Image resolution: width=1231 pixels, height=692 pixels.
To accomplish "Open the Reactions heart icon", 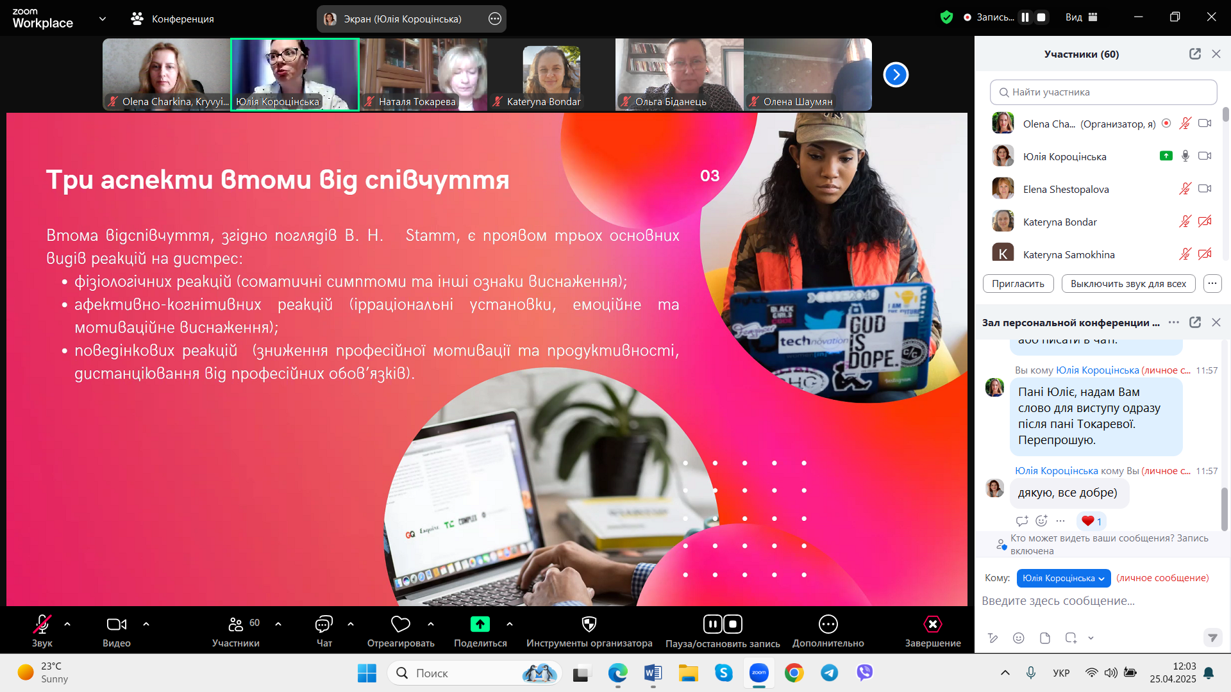I will click(400, 624).
